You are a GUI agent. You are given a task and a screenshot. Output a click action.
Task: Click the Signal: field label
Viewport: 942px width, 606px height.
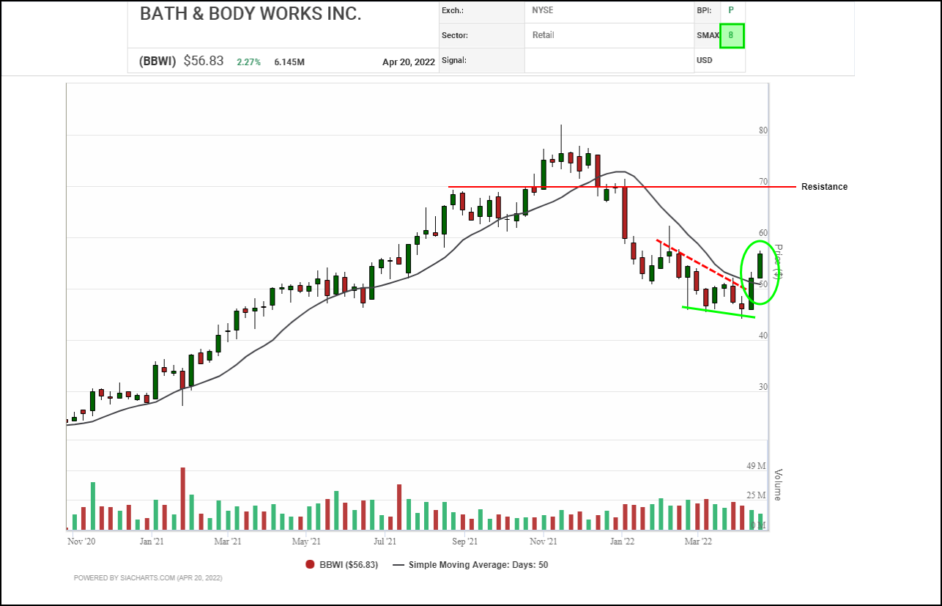pos(454,60)
